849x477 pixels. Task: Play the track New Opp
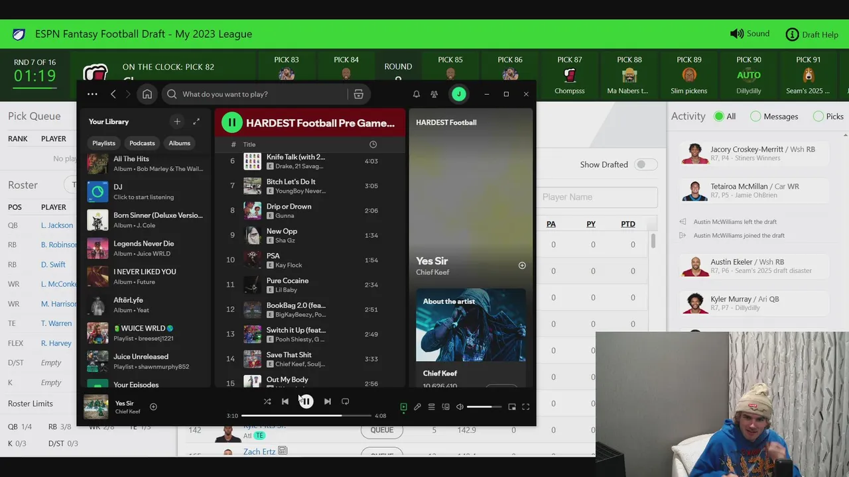(x=310, y=235)
